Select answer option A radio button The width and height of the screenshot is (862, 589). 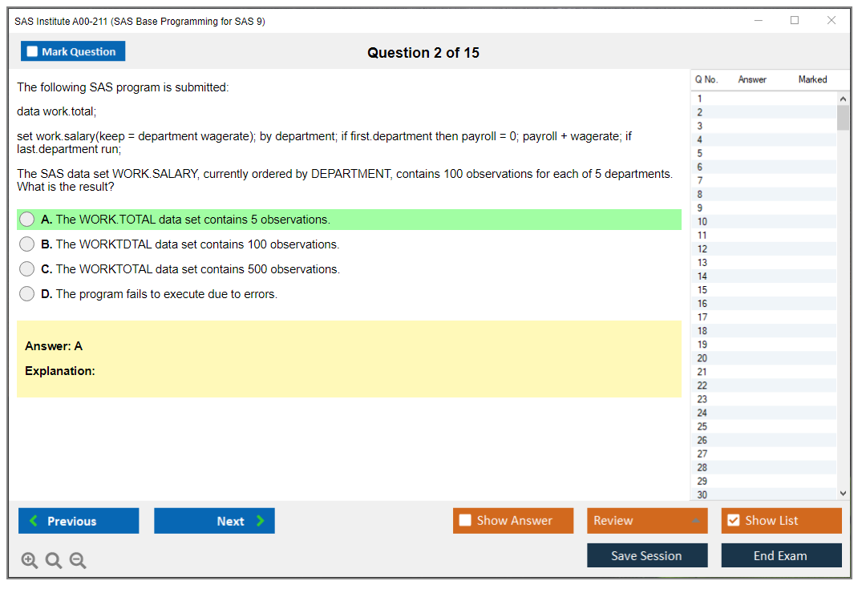click(27, 220)
